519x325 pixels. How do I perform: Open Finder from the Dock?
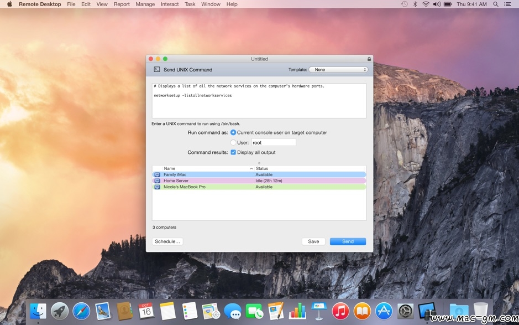[x=38, y=311]
